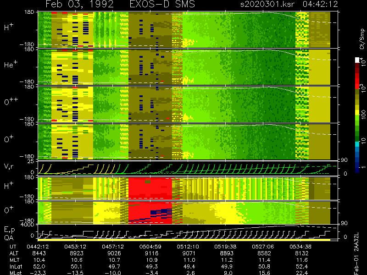
Task: Click InLat value '49.3'
Action: point(152,267)
